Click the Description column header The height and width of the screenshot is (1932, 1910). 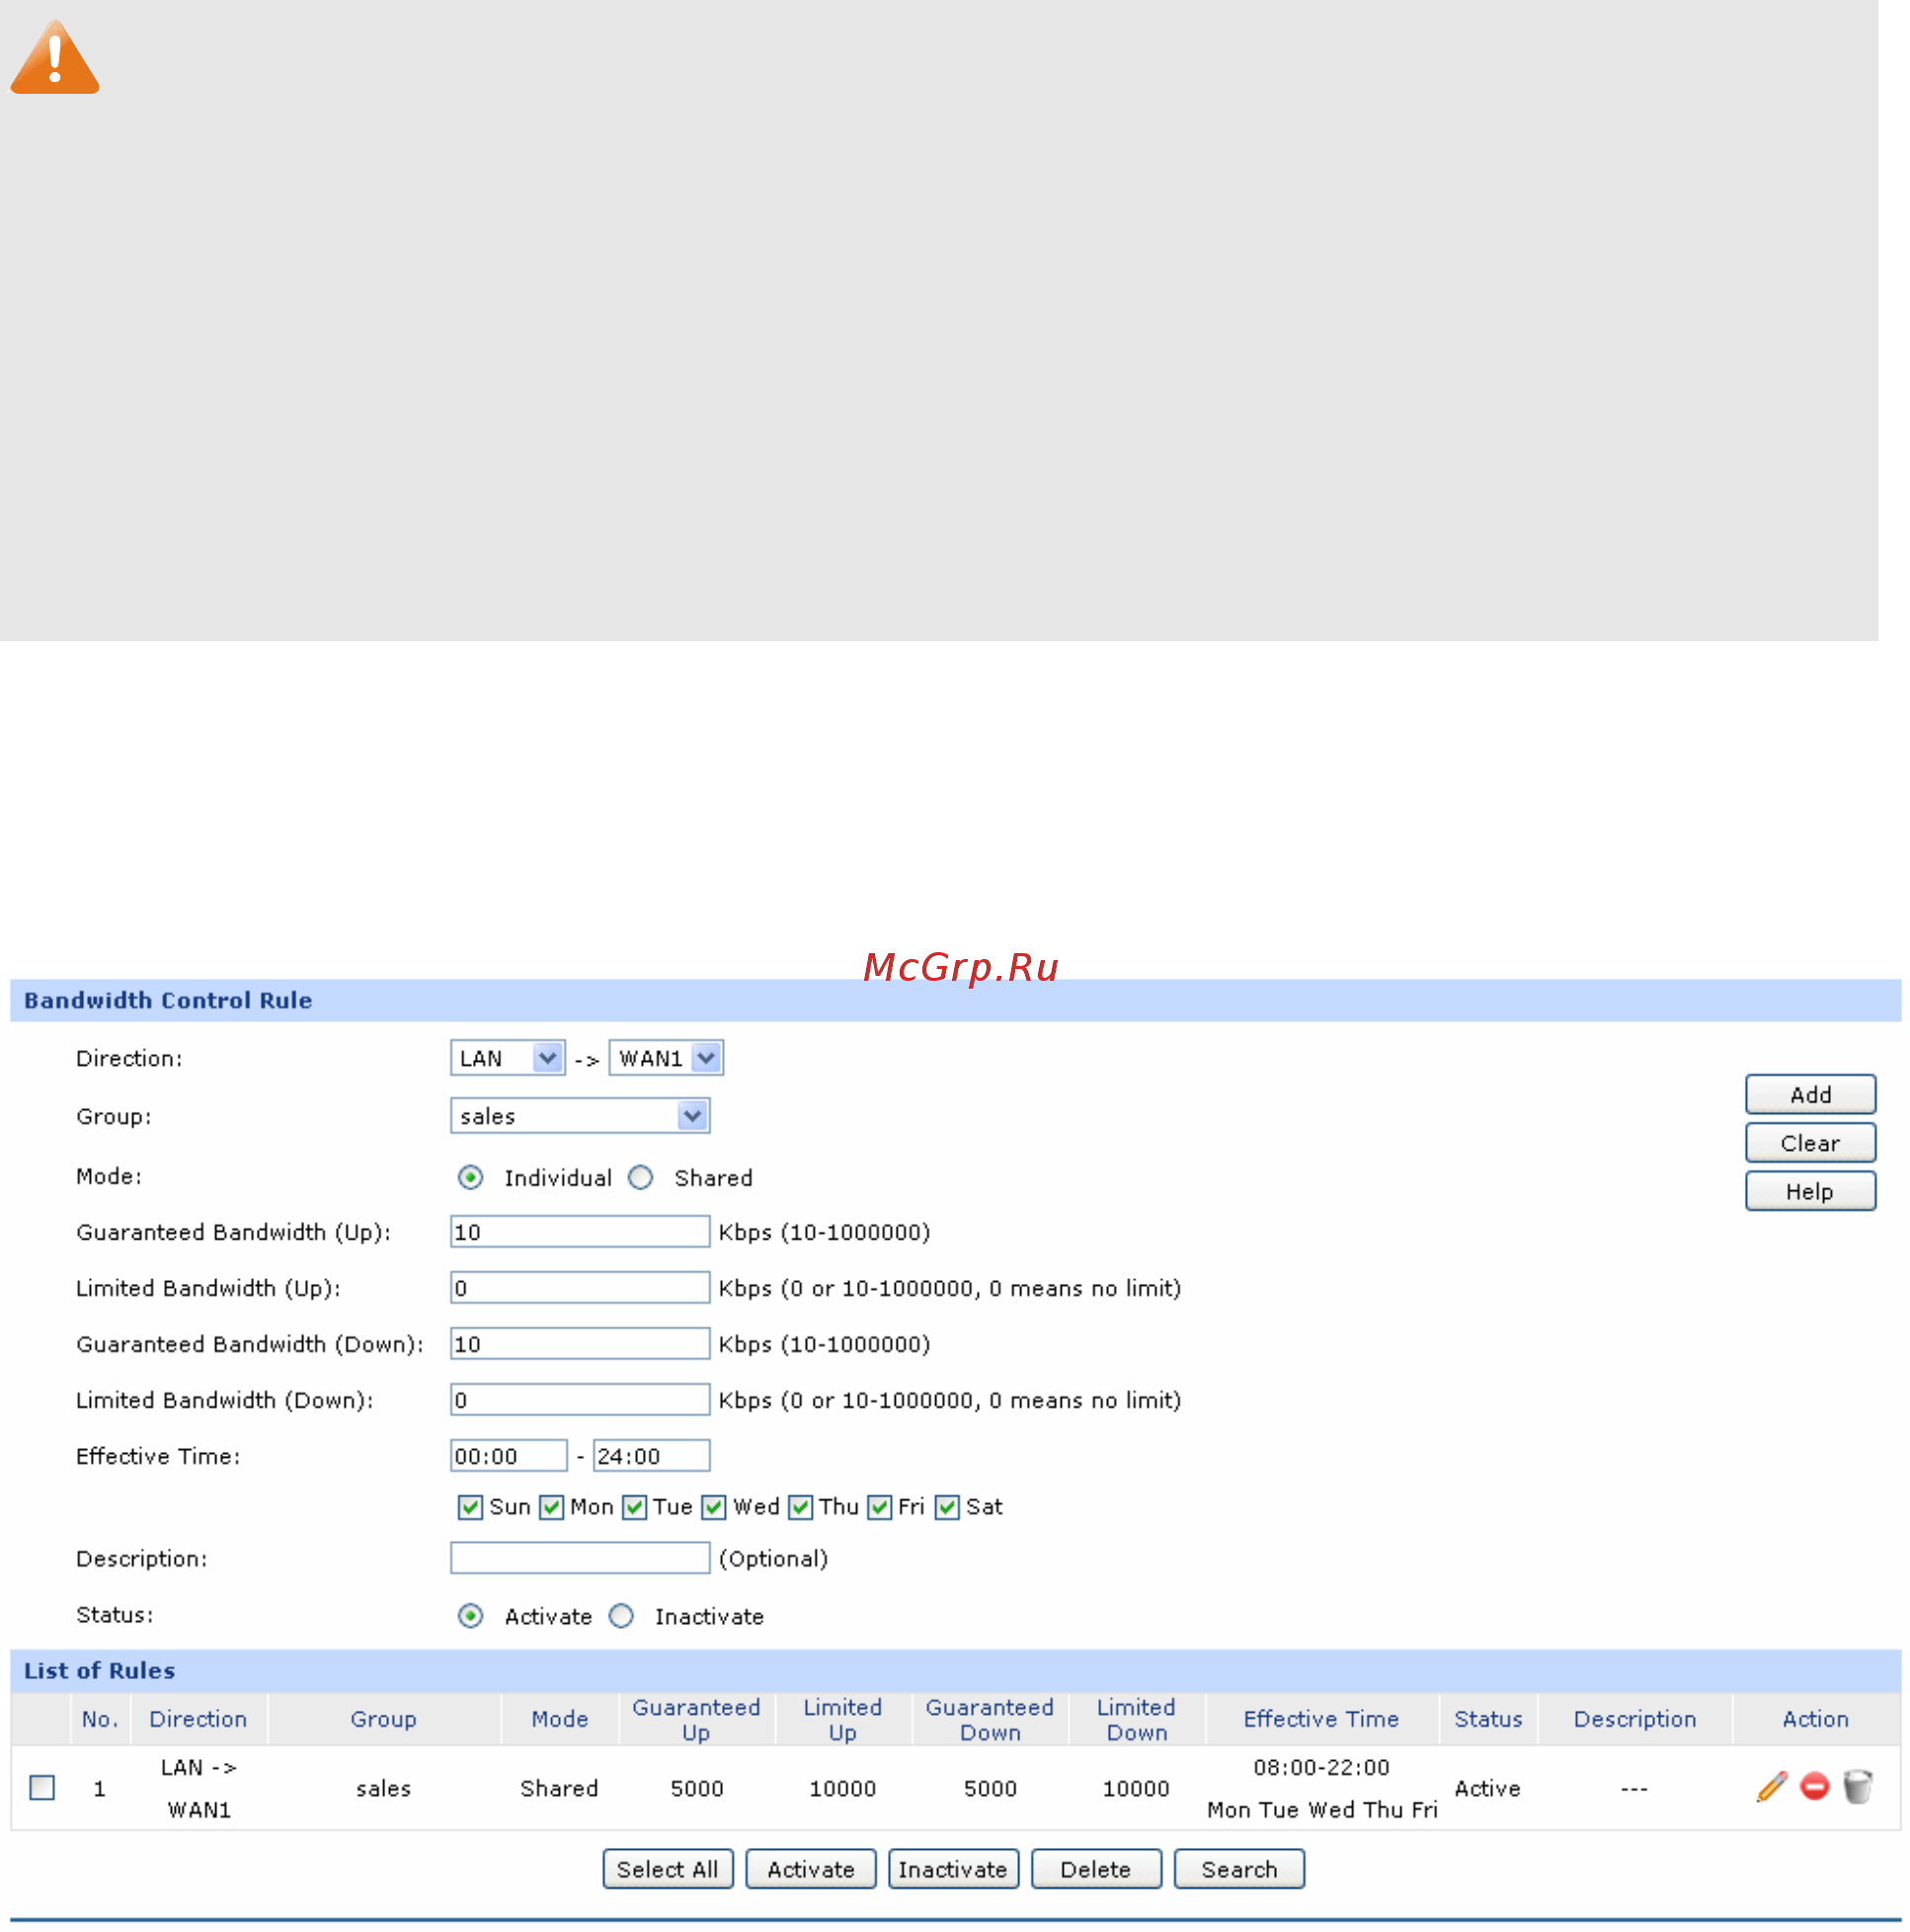click(1635, 1720)
